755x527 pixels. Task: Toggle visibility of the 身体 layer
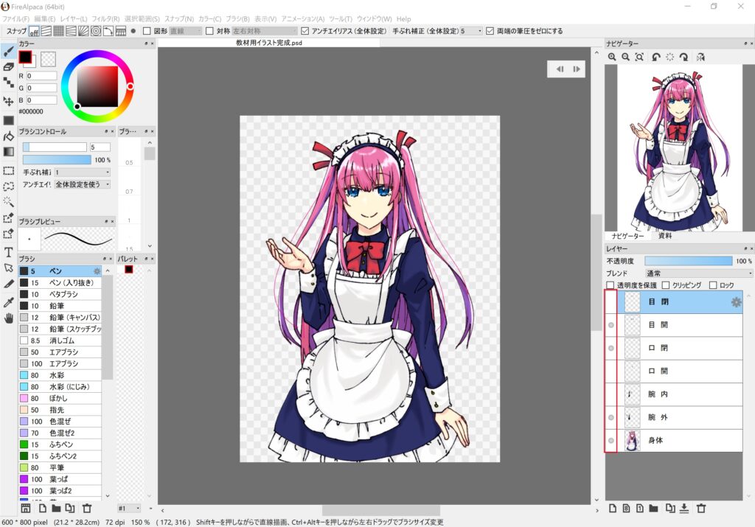(610, 441)
